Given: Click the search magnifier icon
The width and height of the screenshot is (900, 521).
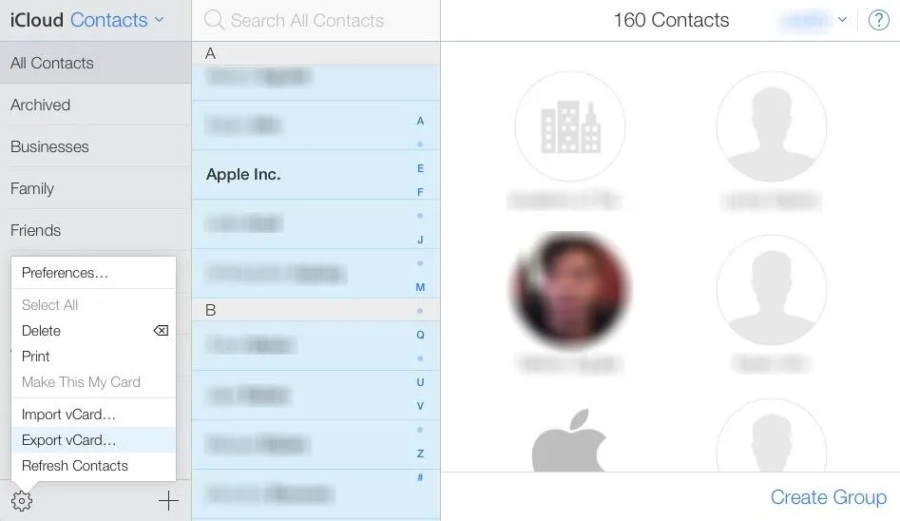Looking at the screenshot, I should [x=214, y=20].
